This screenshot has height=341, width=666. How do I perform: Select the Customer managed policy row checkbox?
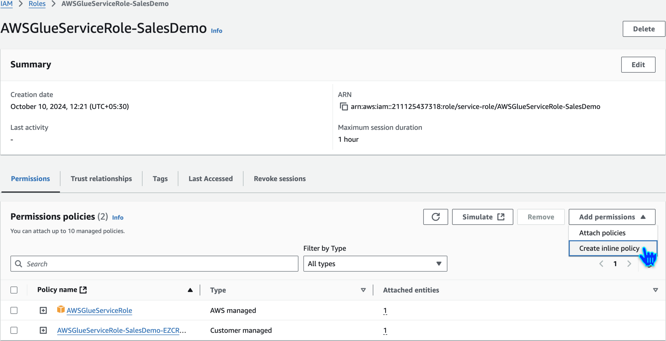point(14,330)
